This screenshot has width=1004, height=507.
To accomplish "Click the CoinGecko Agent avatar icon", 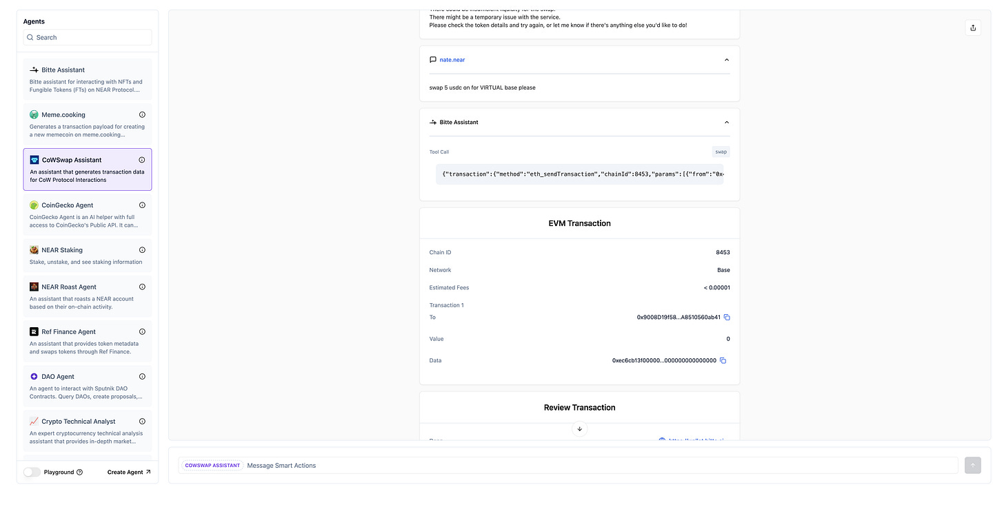I will [34, 205].
